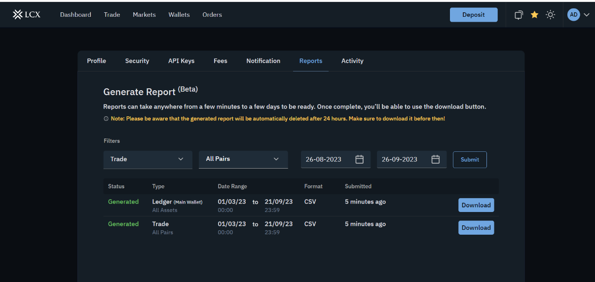
Task: Click Generated status in Trade row
Action: point(123,224)
